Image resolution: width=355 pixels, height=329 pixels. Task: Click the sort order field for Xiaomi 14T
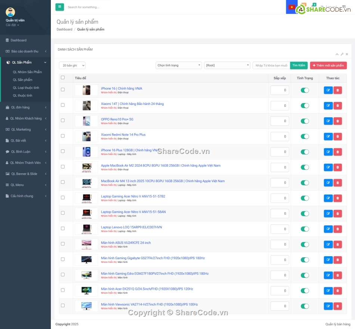pyautogui.click(x=280, y=105)
